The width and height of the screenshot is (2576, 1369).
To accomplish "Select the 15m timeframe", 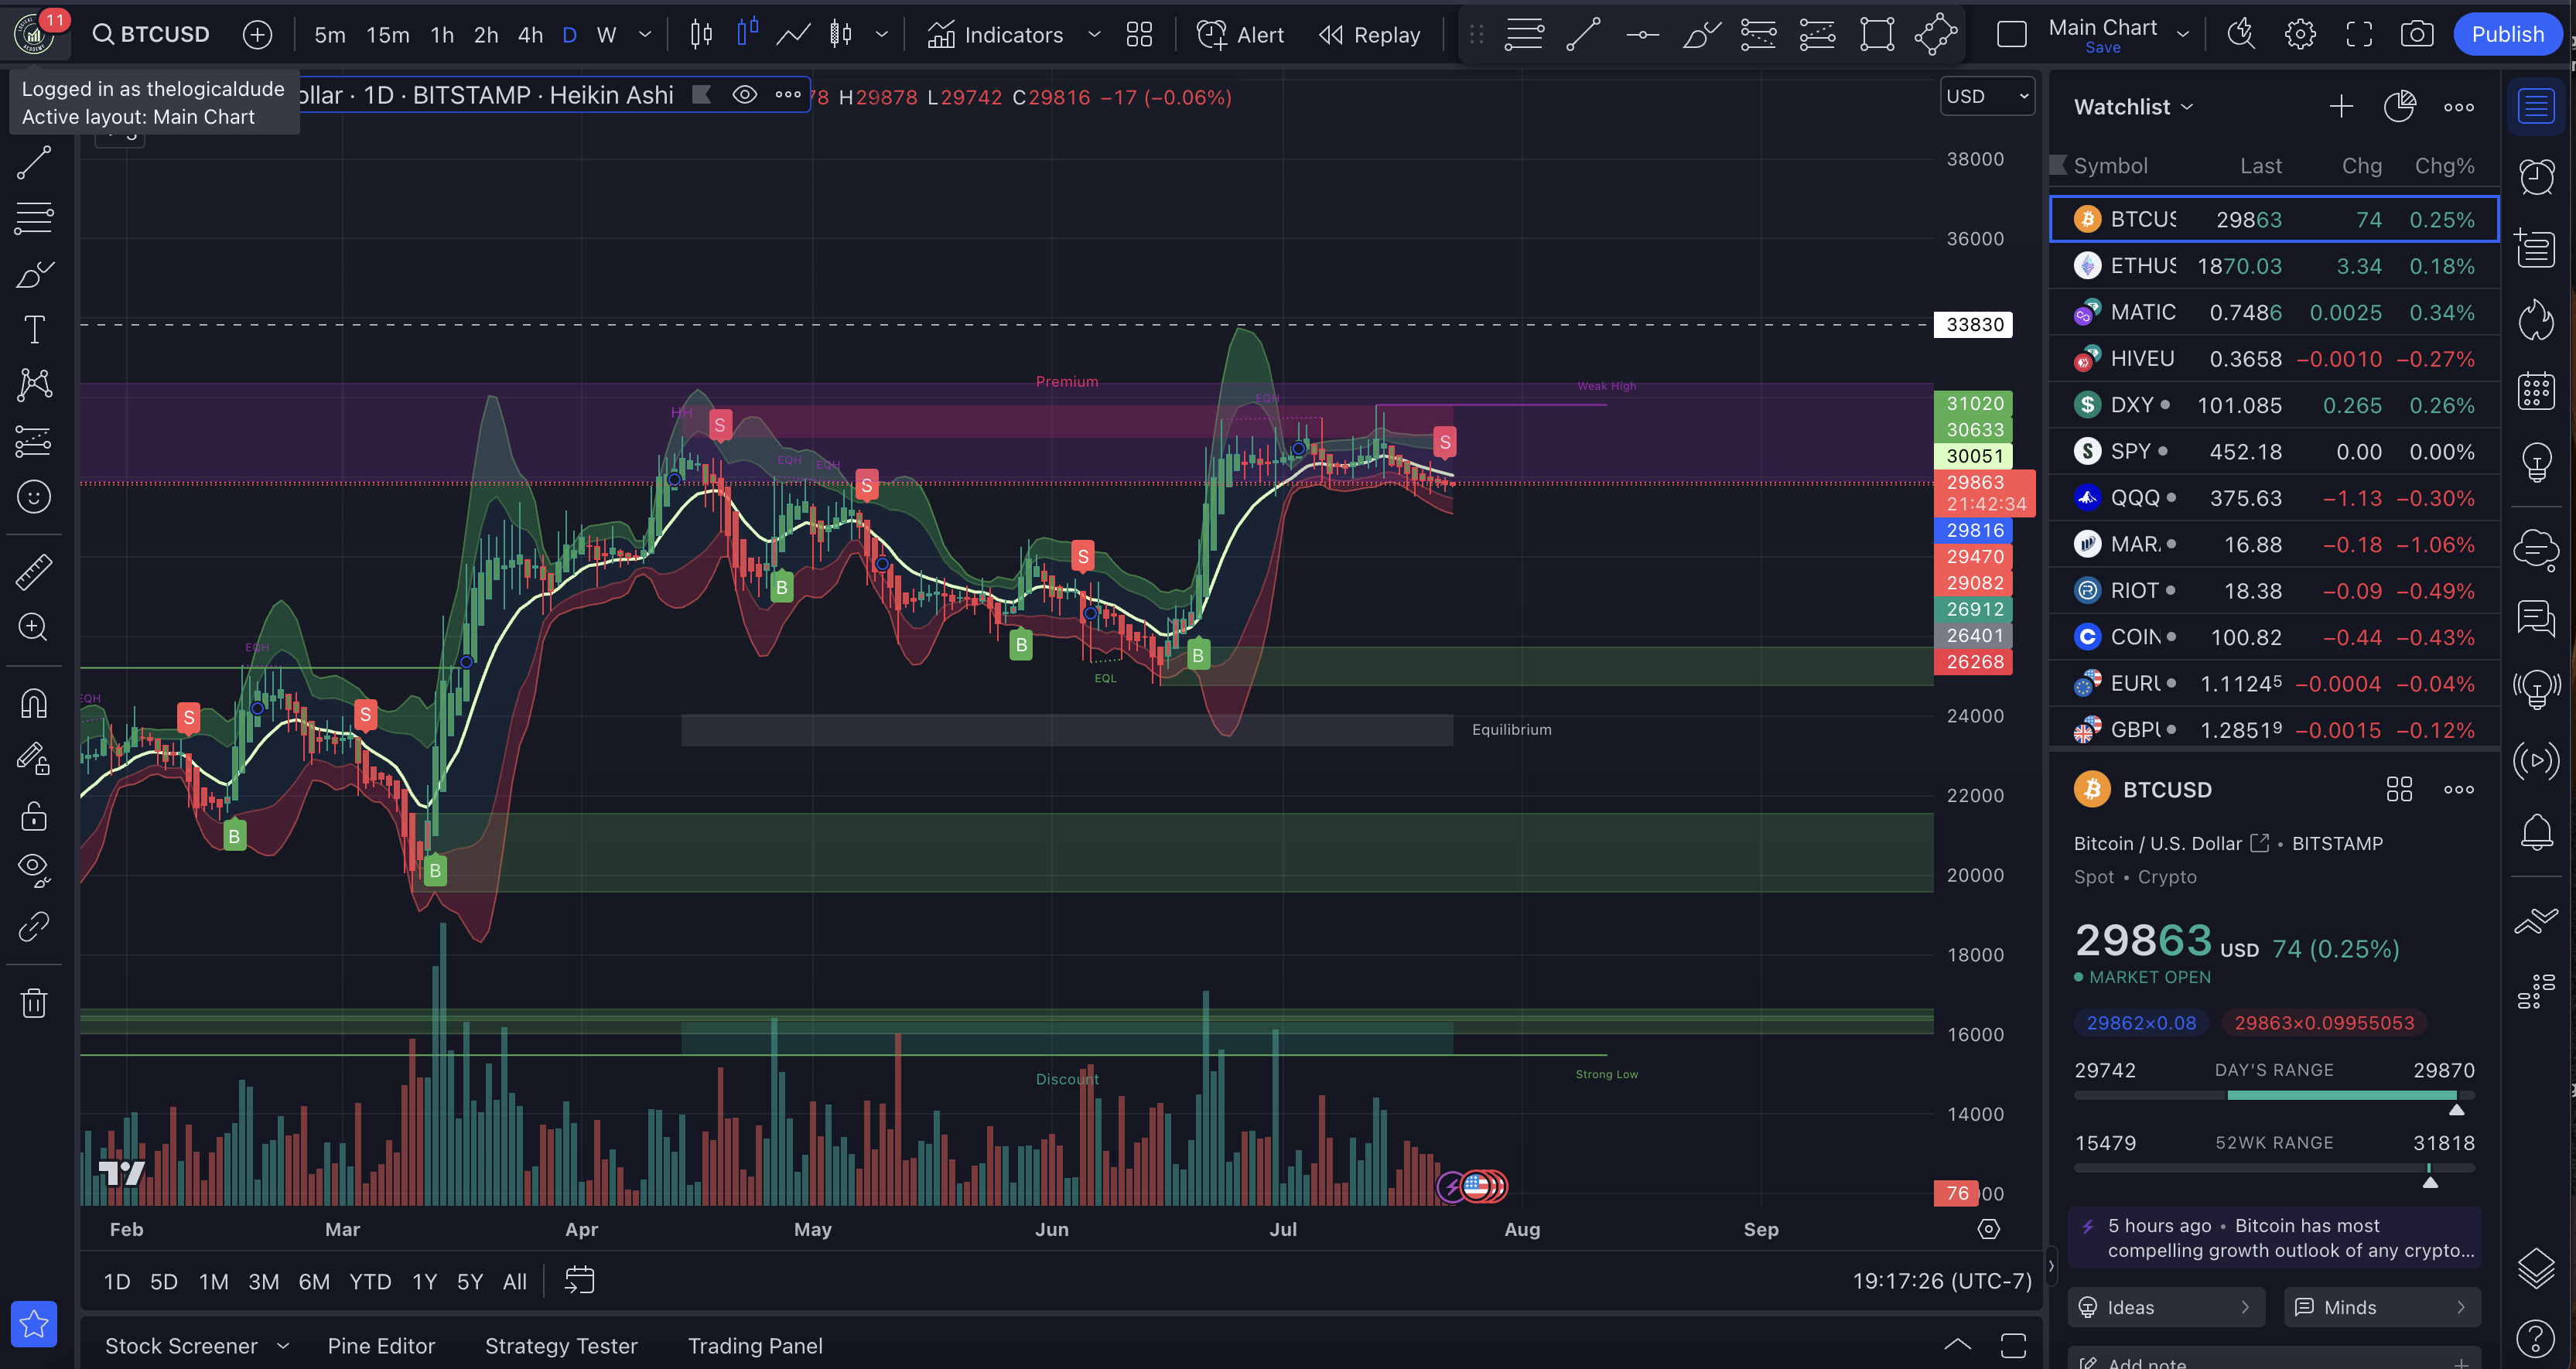I will 388,35.
